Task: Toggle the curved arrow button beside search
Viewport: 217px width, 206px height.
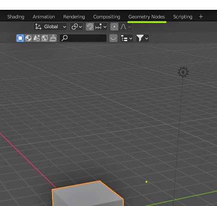Action: pos(113,38)
